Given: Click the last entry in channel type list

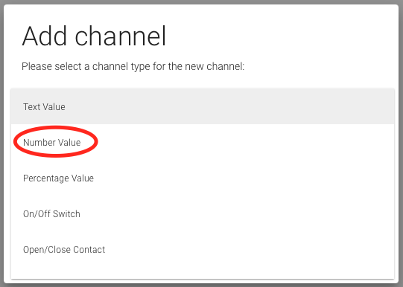Looking at the screenshot, I should coord(203,249).
